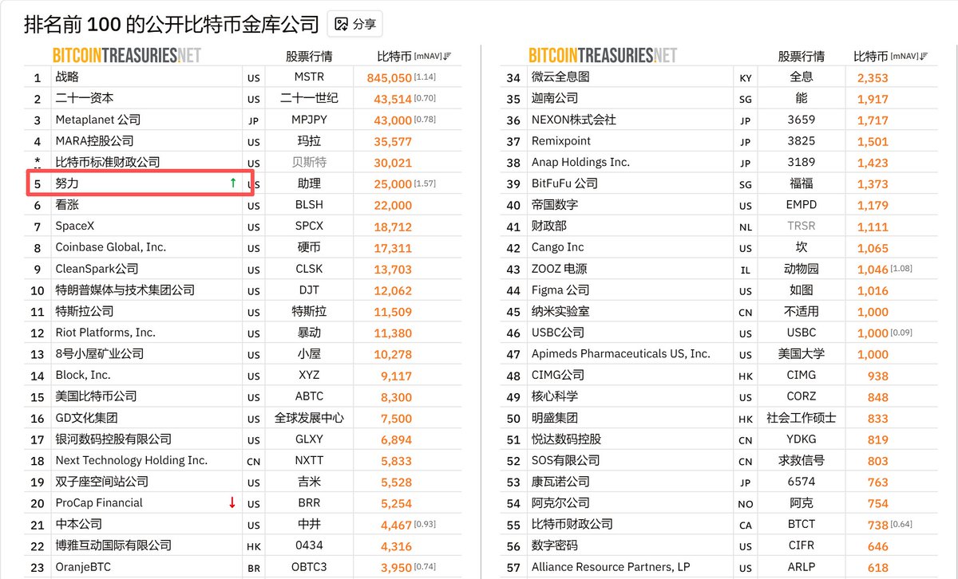Select the YDKG ticker
The width and height of the screenshot is (958, 579).
802,439
